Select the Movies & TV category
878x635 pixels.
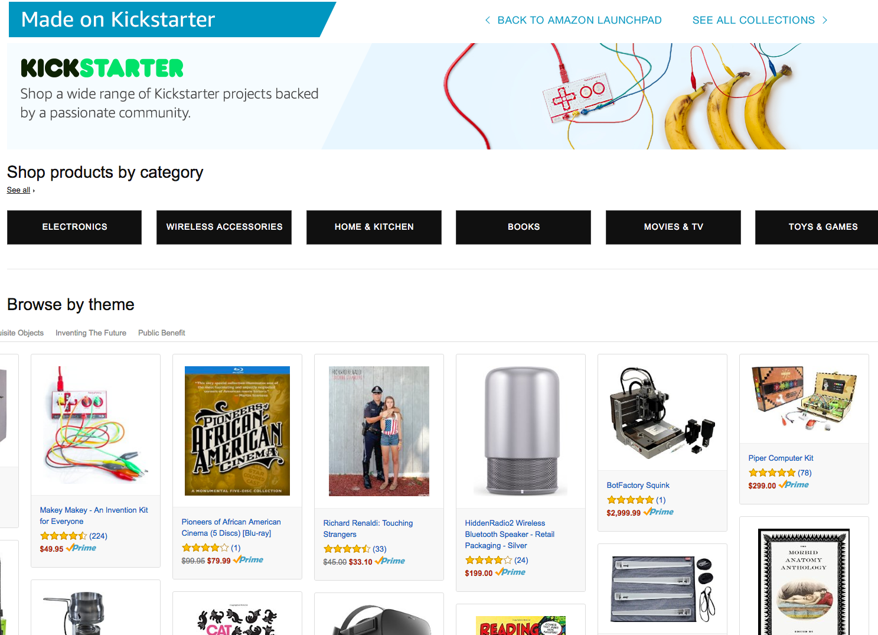(673, 227)
